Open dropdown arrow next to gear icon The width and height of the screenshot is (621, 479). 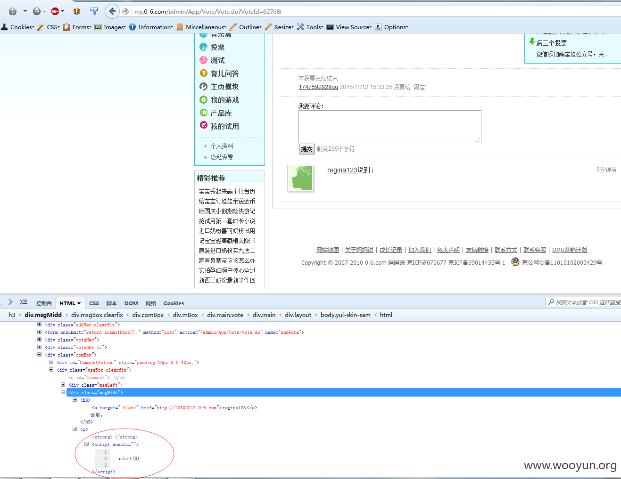(x=25, y=11)
